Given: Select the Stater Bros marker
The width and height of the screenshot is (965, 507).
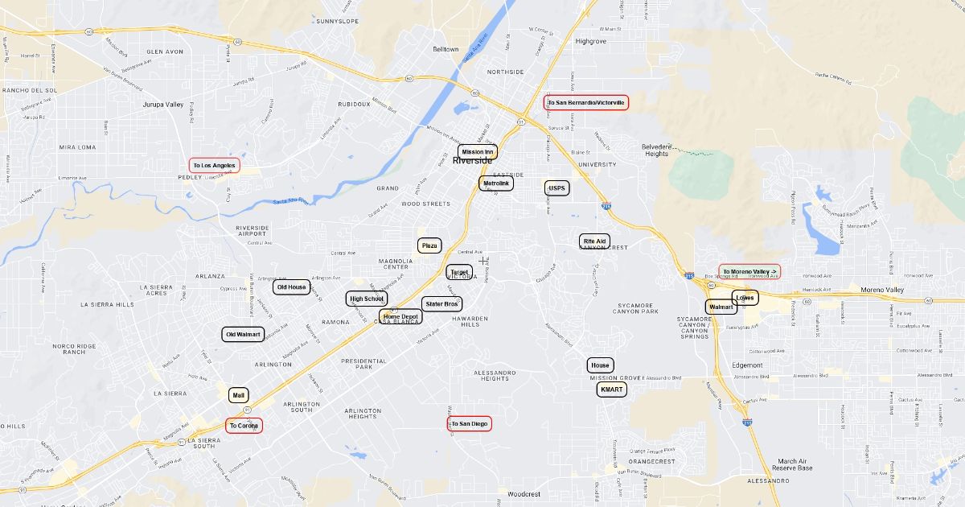Looking at the screenshot, I should (441, 304).
